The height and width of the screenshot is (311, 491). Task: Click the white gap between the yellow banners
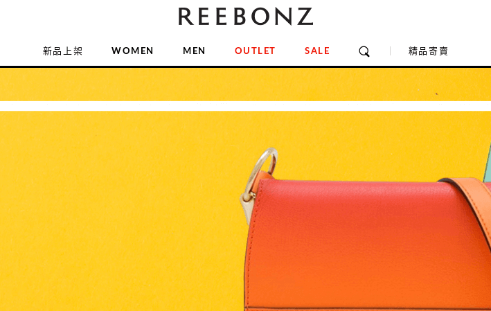coord(245,106)
